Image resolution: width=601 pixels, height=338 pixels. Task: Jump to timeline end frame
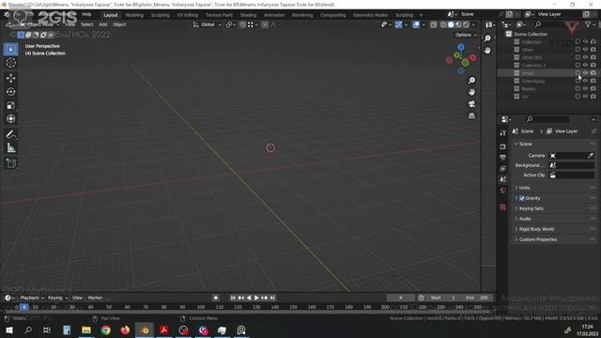click(272, 298)
